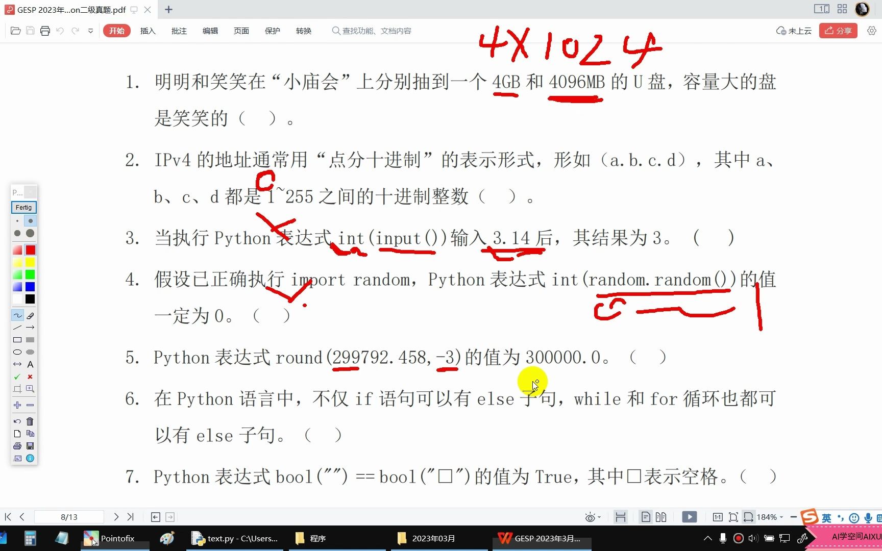Screen dimensions: 882x551
Task: Activate the green checkmark stamp tool
Action: coord(17,376)
